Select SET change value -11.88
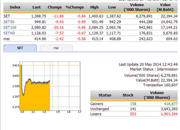Viewport: 180px width, 130px height. (x=58, y=16)
